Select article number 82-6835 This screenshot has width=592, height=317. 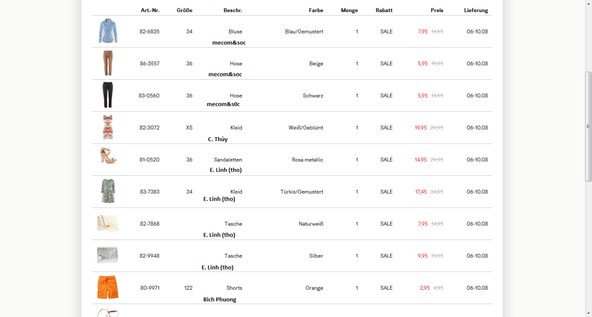149,31
